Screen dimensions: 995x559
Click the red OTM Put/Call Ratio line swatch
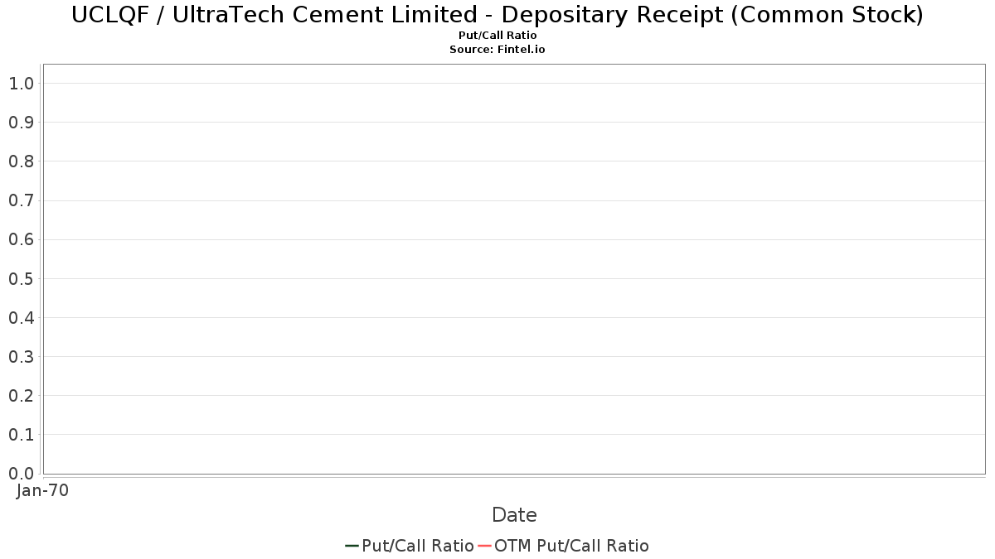pyautogui.click(x=485, y=546)
